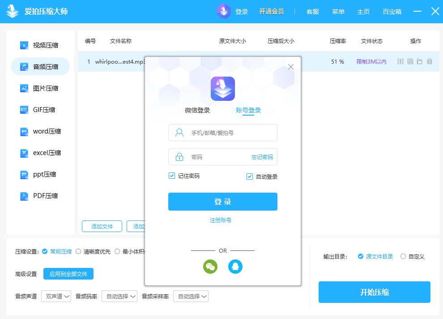Open the 音频声道 dropdown showing 双声道
443x319 pixels.
(56, 296)
